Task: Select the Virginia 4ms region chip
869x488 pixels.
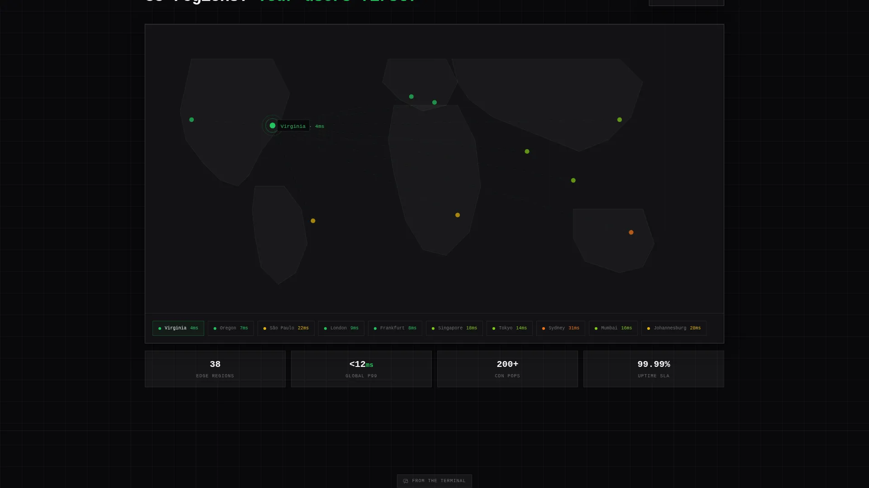Action: [178, 328]
